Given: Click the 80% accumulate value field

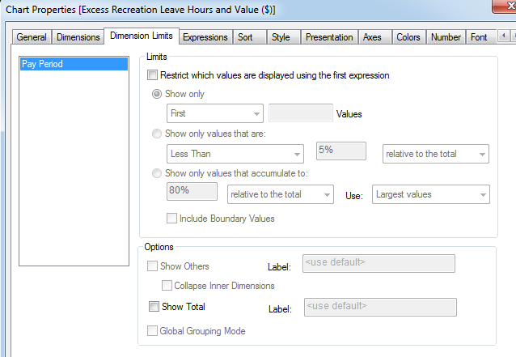Looking at the screenshot, I should point(192,191).
